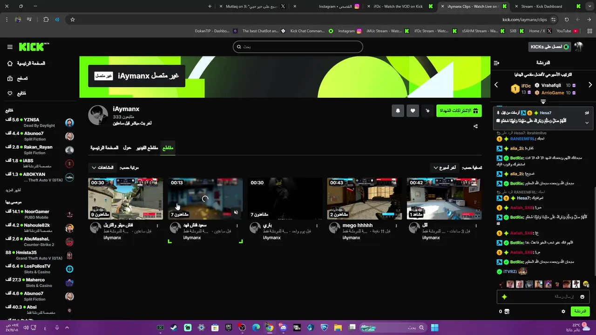Open the hamburger menu beside Kick logo

click(x=10, y=47)
